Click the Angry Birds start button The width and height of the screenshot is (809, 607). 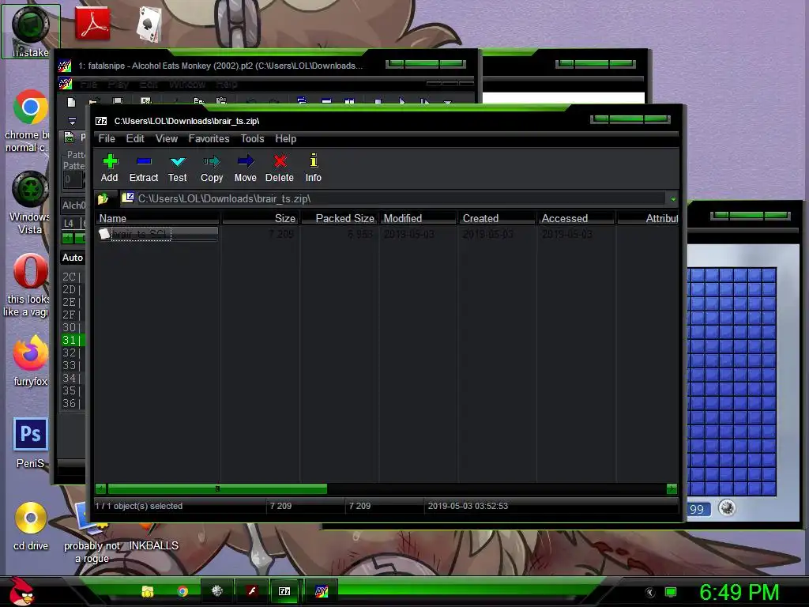[x=21, y=591]
